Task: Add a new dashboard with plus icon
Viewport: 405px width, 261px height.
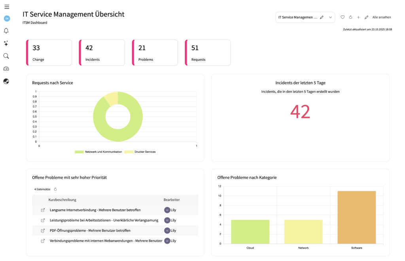Action: pos(358,17)
